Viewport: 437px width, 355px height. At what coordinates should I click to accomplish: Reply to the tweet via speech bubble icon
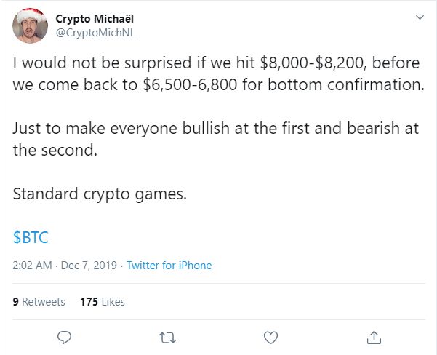pos(64,337)
